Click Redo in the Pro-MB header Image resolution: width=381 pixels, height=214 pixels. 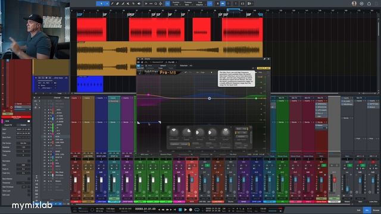190,73
